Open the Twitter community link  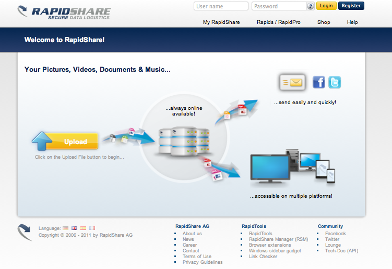tap(332, 239)
